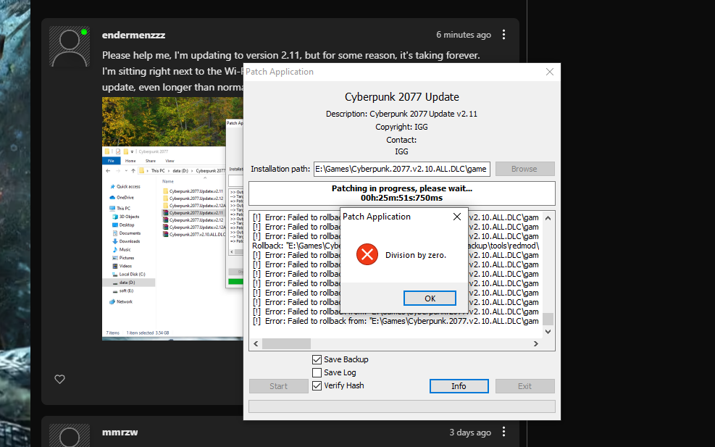Click the endermenzzz username
The image size is (715, 447).
click(x=133, y=35)
